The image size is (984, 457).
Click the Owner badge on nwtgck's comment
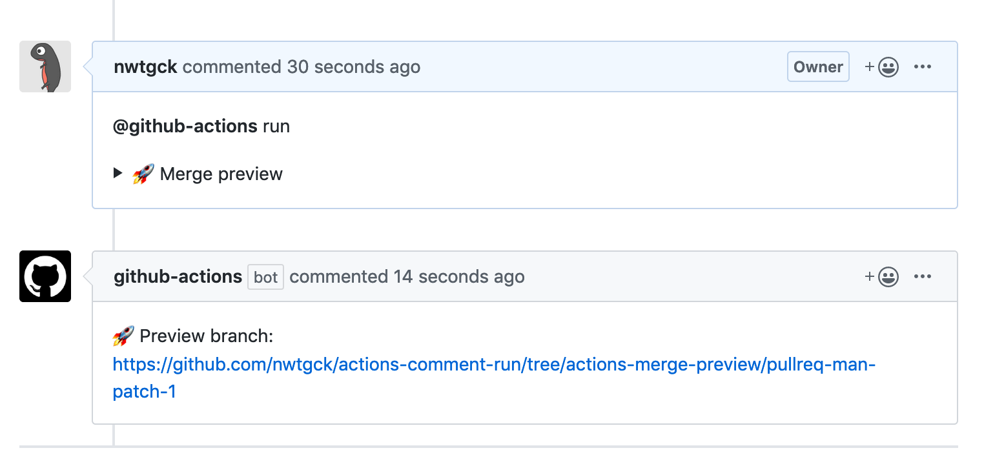pyautogui.click(x=818, y=67)
